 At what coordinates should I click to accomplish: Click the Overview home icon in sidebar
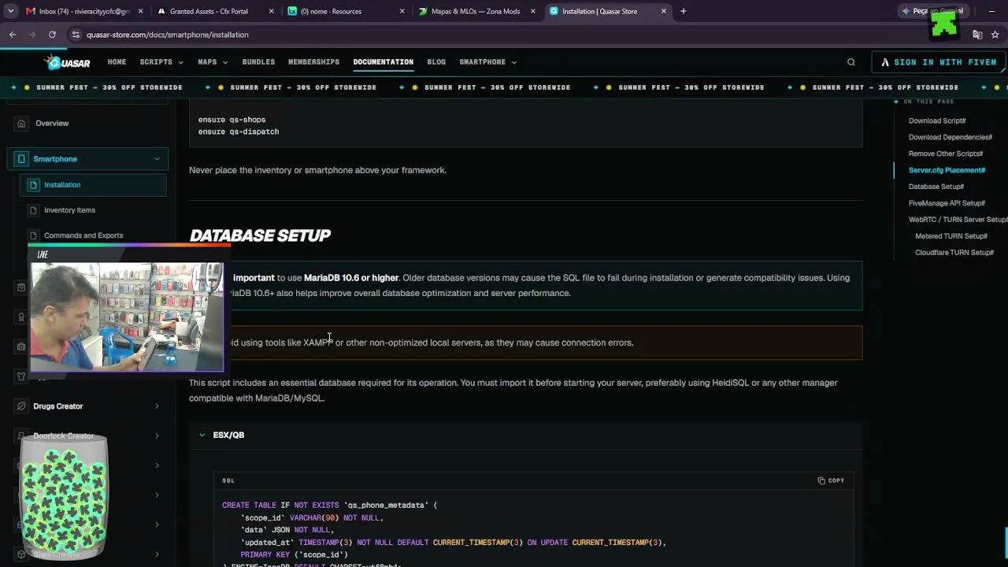[21, 123]
